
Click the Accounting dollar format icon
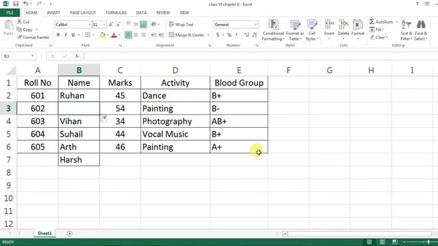tap(218, 35)
